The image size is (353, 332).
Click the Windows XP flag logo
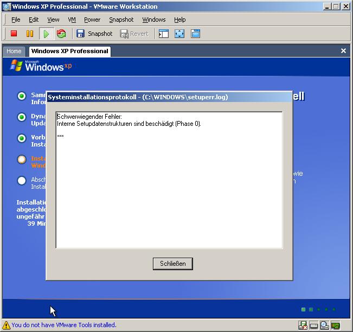[16, 66]
